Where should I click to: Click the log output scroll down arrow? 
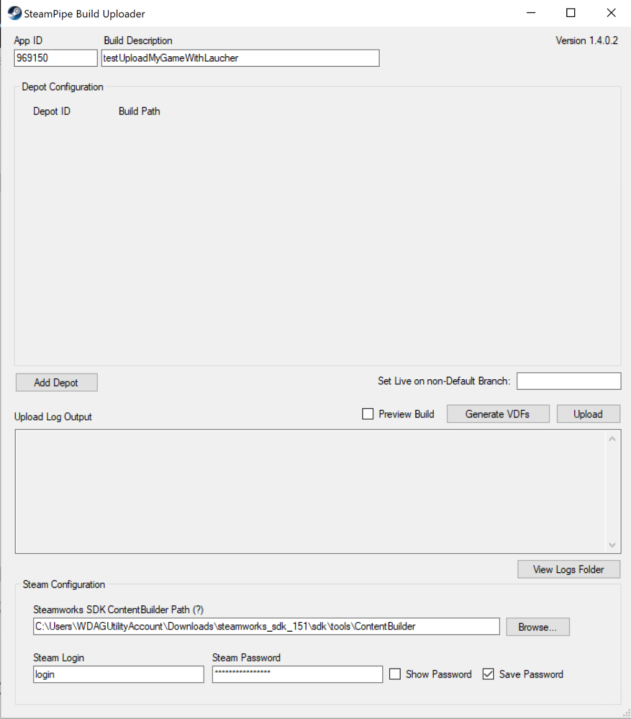612,545
